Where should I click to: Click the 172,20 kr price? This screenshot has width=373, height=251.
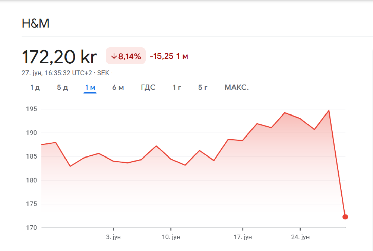[59, 57]
